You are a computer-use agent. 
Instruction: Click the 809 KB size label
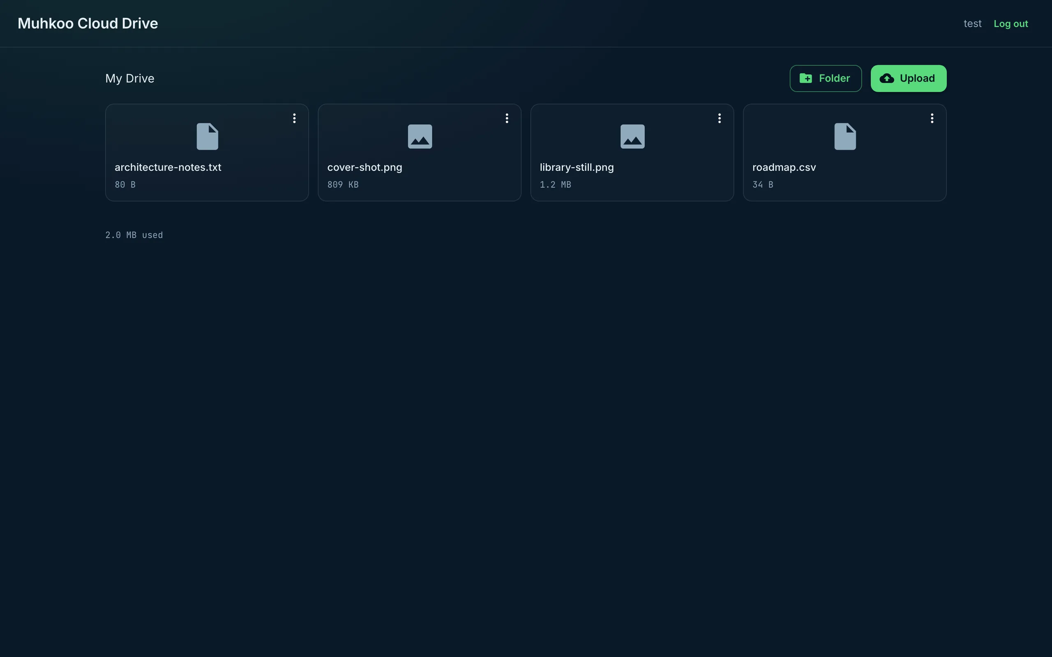(343, 185)
